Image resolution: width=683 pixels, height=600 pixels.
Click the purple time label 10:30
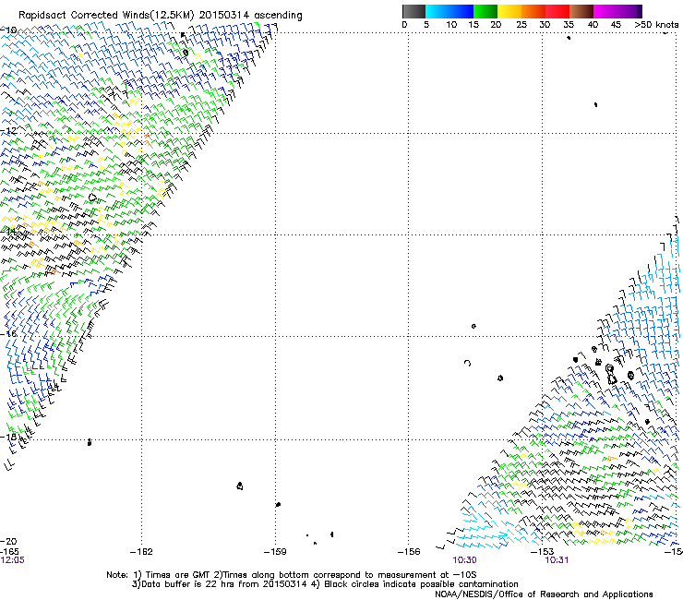point(465,560)
